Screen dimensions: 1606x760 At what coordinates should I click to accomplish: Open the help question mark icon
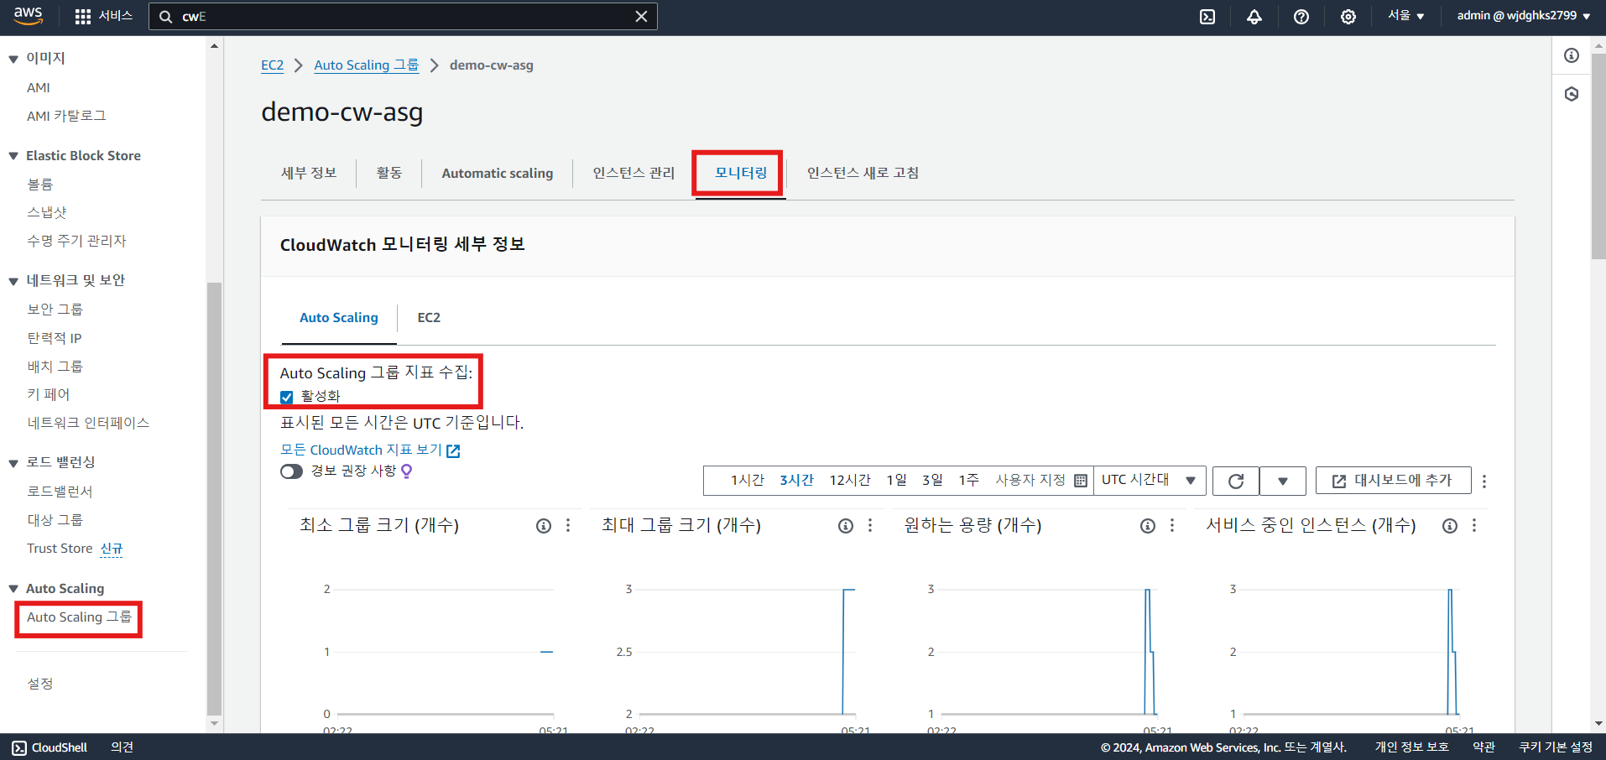1301,16
